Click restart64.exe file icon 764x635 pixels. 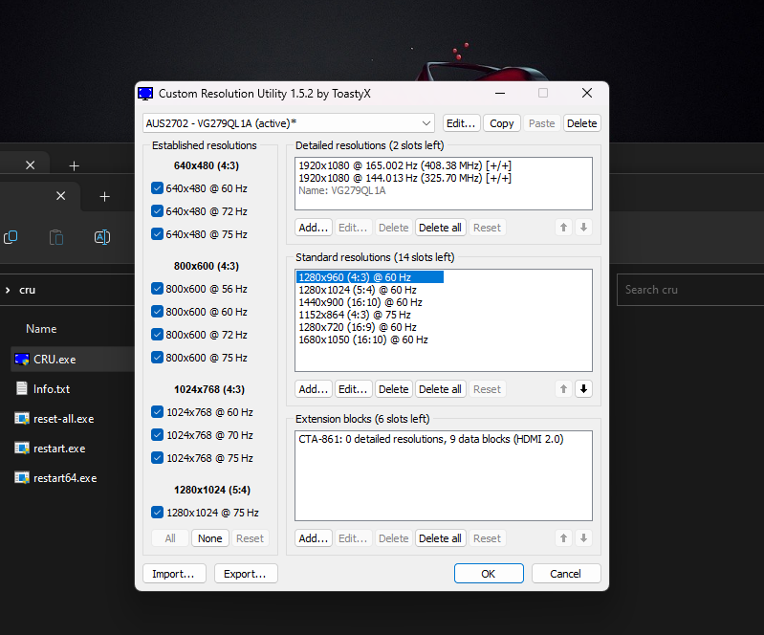pos(22,478)
